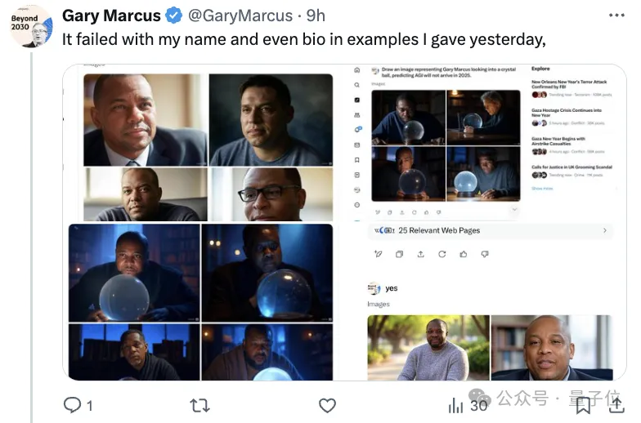Click the retweet icon
641x423 pixels.
[199, 405]
